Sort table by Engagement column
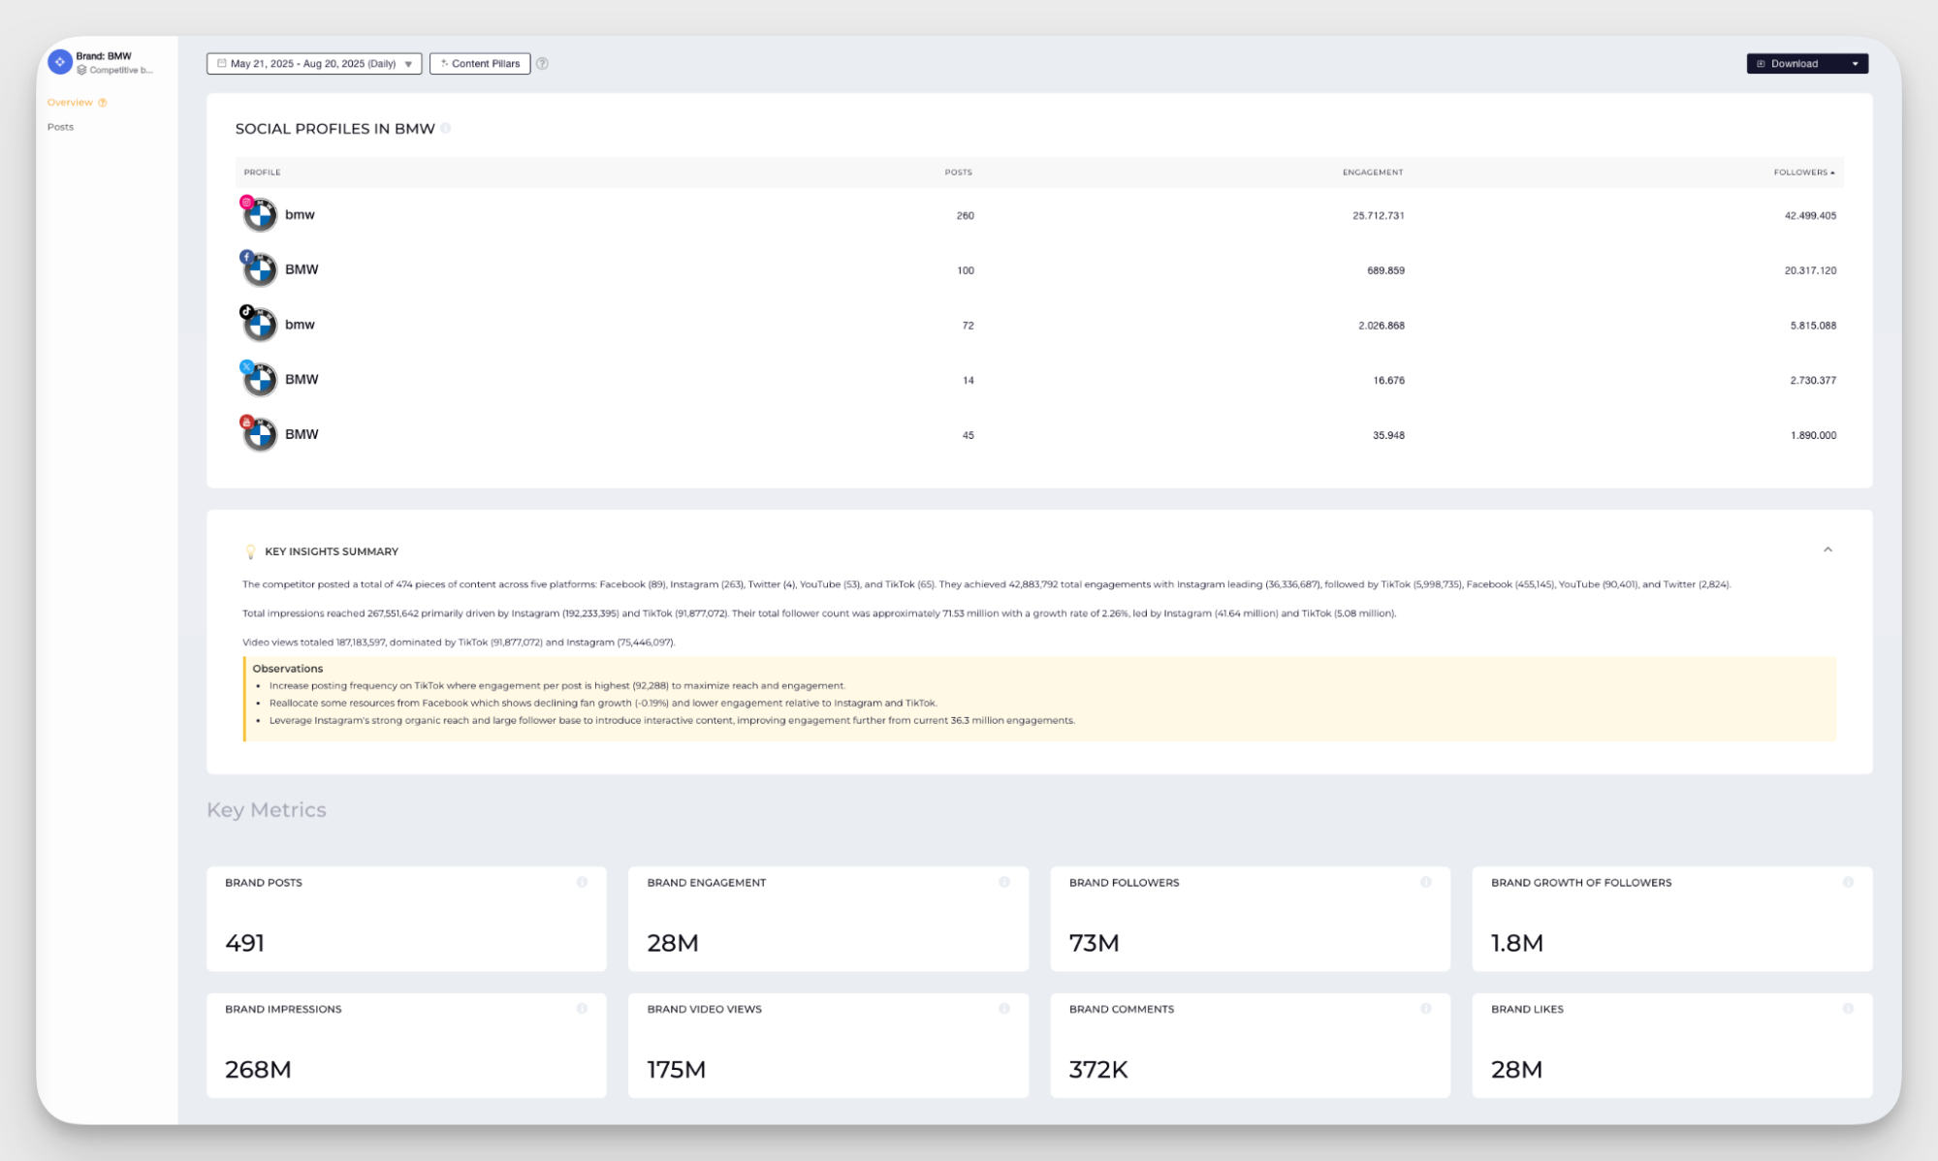Viewport: 1938px width, 1161px height. 1372,173
